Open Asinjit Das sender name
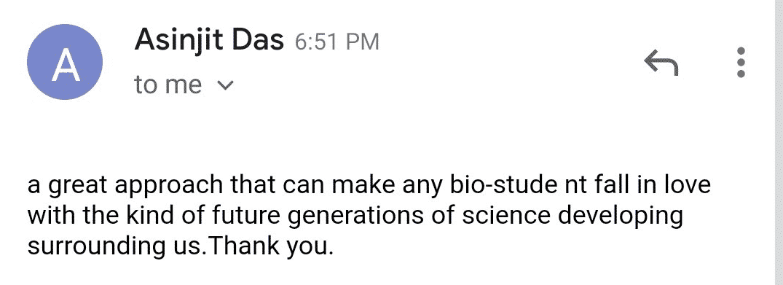 tap(209, 39)
